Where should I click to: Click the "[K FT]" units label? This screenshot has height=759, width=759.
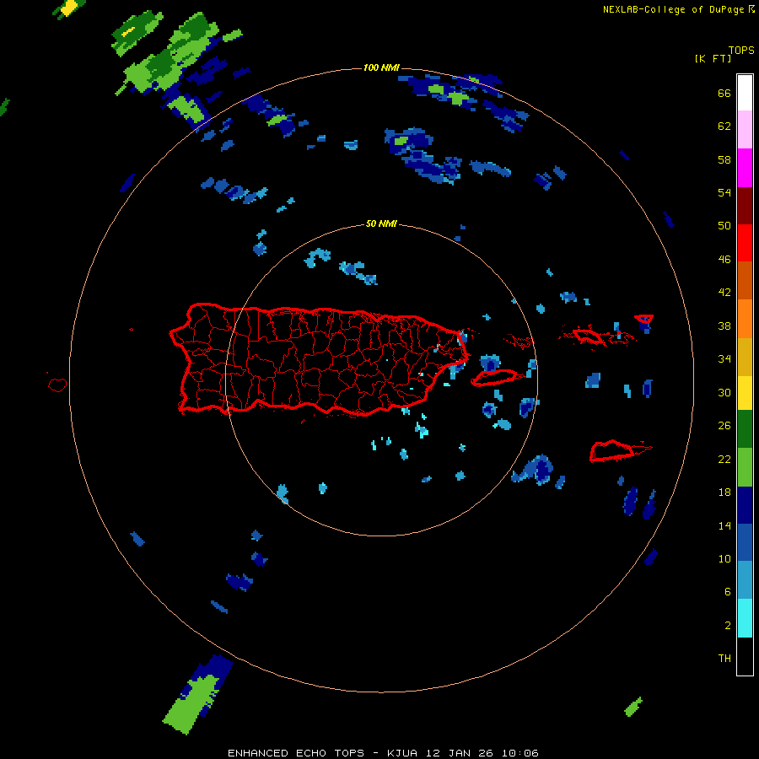pos(713,58)
